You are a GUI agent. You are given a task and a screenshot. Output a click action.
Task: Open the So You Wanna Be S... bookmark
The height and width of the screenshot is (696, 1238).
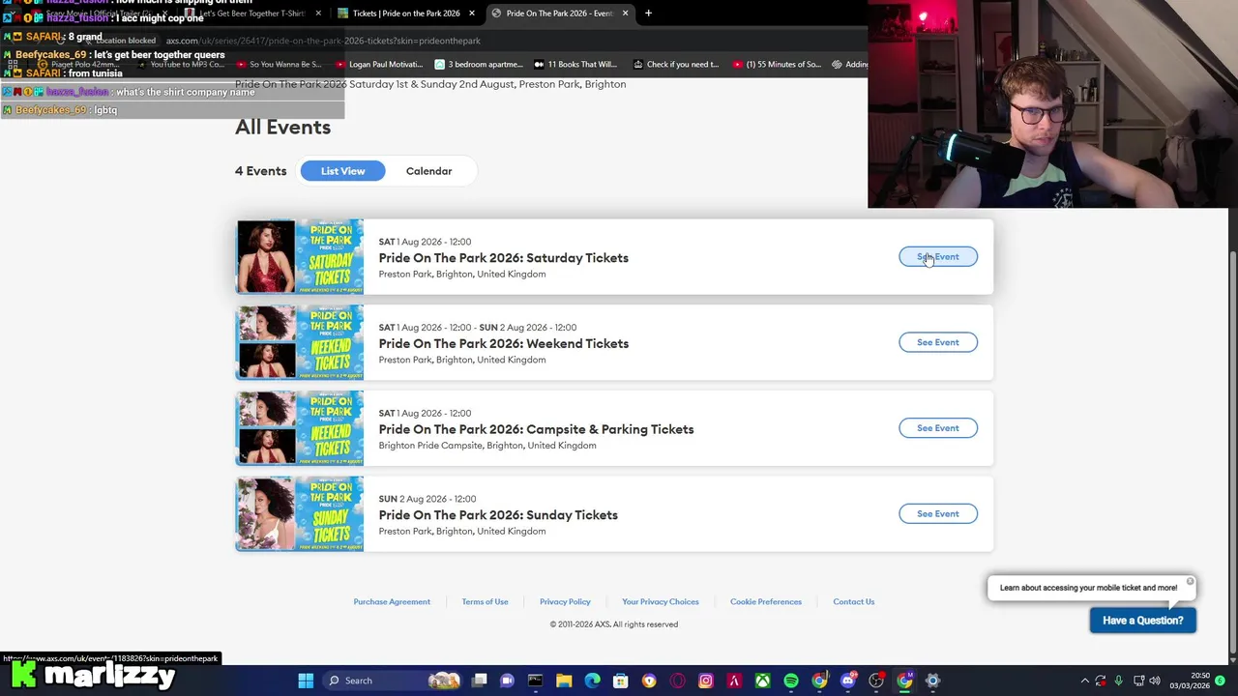[279, 65]
